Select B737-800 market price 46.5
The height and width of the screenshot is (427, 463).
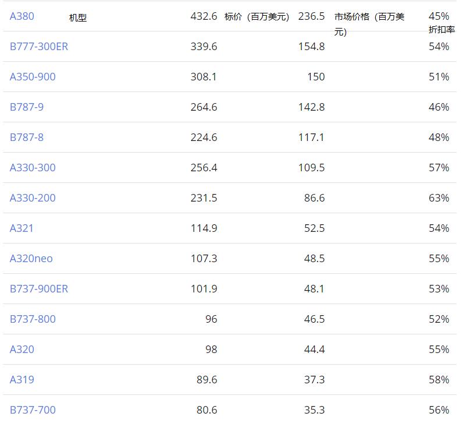pyautogui.click(x=315, y=319)
